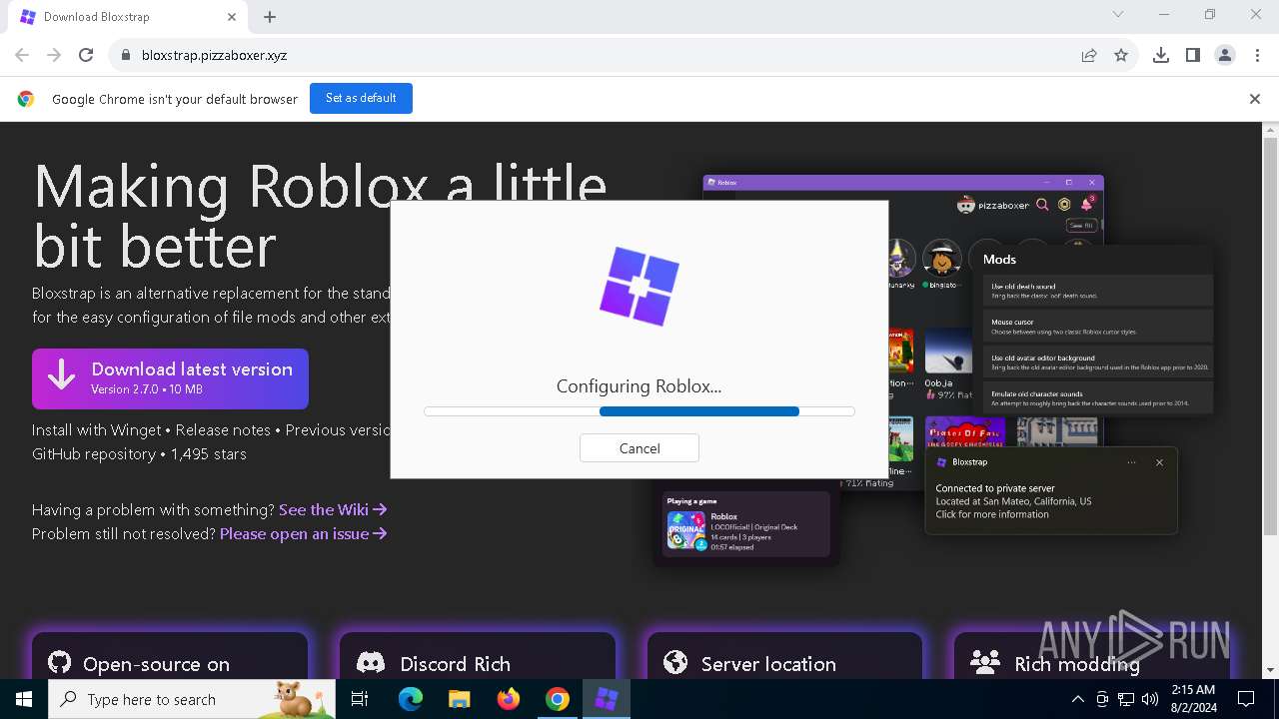Image resolution: width=1279 pixels, height=719 pixels.
Task: View site information lock icon
Action: 125,55
